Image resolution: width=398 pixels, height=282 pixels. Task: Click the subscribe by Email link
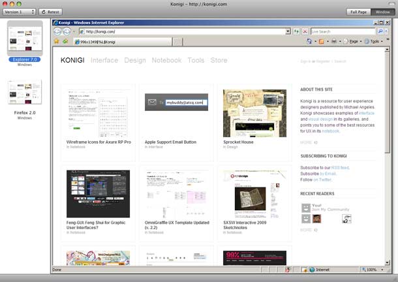(328, 174)
